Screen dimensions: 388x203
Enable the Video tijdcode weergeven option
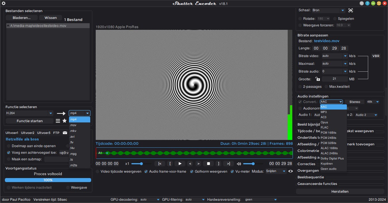(97, 171)
